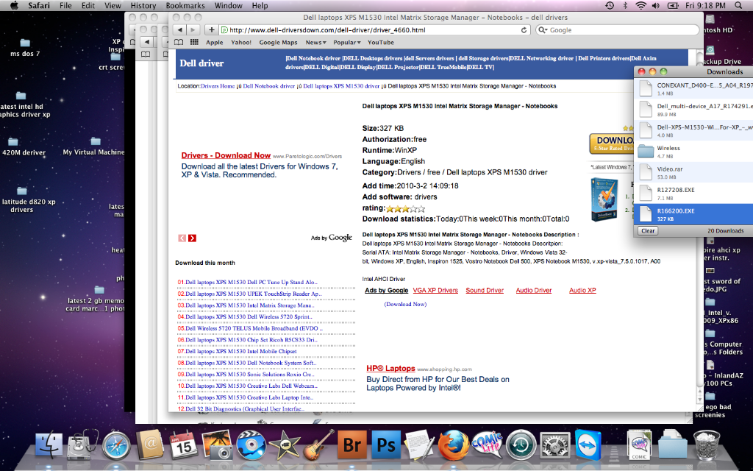The height and width of the screenshot is (471, 753).
Task: Select Video.rar in Downloads list
Action: (693, 172)
